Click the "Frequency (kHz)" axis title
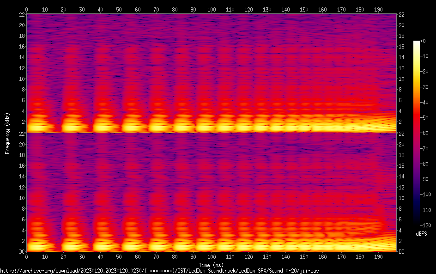Viewport: 436px width, 274px height. [7, 133]
